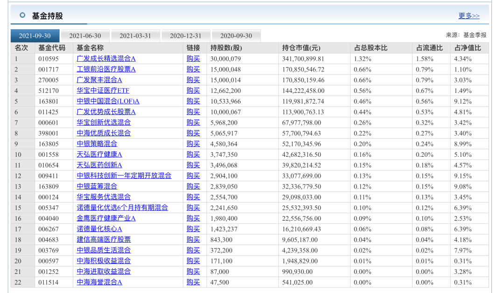Click 购买 for 天弘医药创新A

click(193, 165)
